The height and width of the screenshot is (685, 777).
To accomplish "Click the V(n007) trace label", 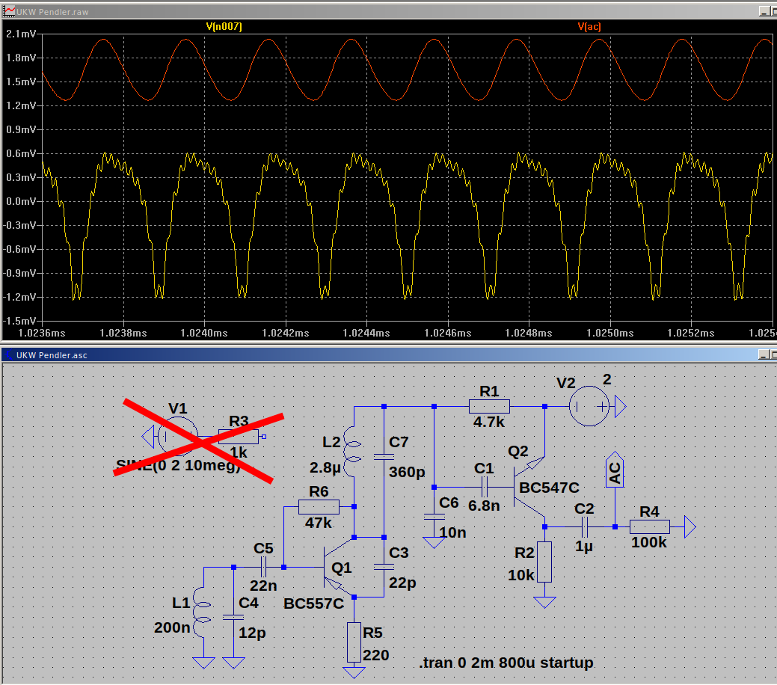I will [224, 26].
